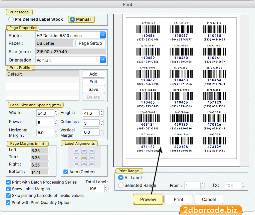The width and height of the screenshot is (255, 215).
Task: Click the Preview button
Action: pyautogui.click(x=148, y=199)
